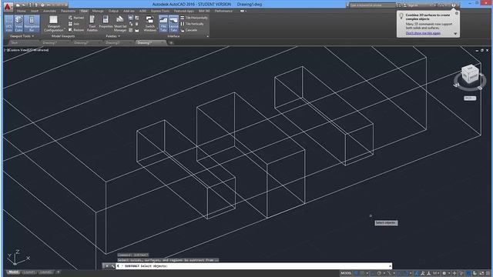Open the Performance ribbon tab
This screenshot has height=277, width=493.
coord(223,11)
